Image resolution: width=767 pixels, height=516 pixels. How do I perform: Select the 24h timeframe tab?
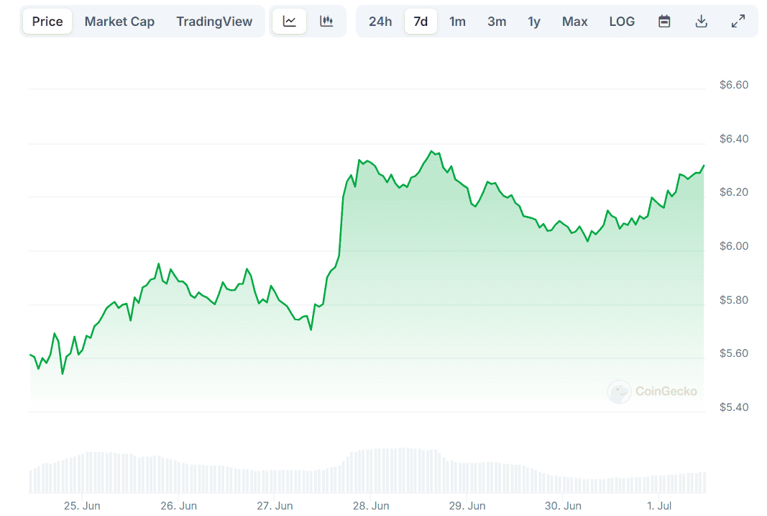pyautogui.click(x=380, y=21)
